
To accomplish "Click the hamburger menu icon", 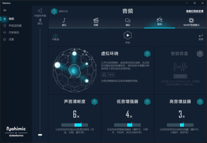I will point(5,10).
